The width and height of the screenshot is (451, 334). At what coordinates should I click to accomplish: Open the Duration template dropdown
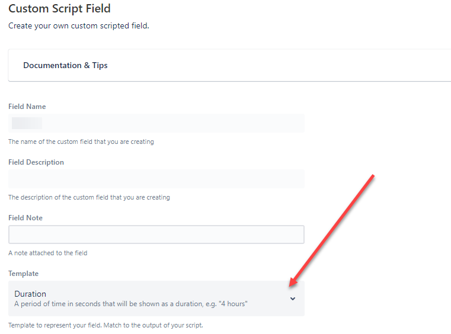click(x=156, y=298)
